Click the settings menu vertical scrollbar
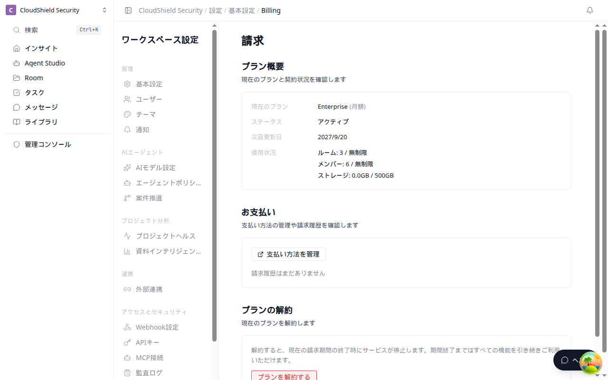This screenshot has height=380, width=608. point(214,186)
